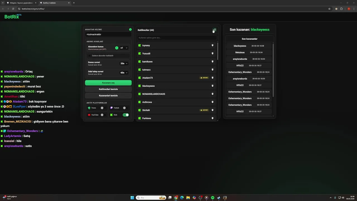Click the Son kazananlar list scrollbar

coord(273,70)
